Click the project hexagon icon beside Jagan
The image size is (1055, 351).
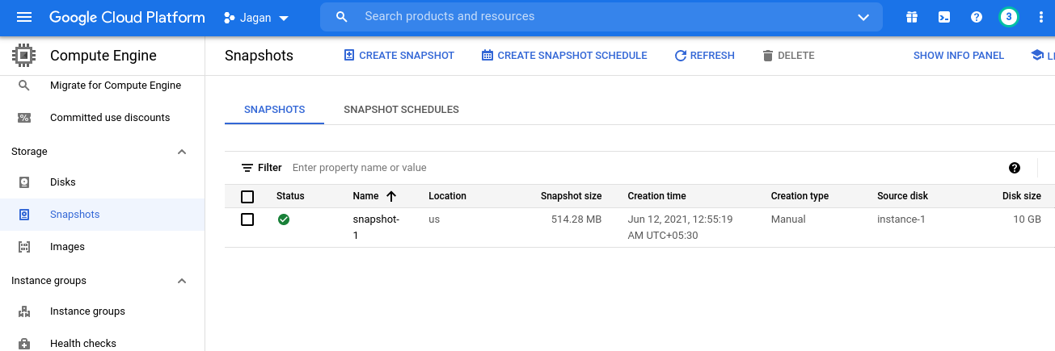[x=230, y=18]
